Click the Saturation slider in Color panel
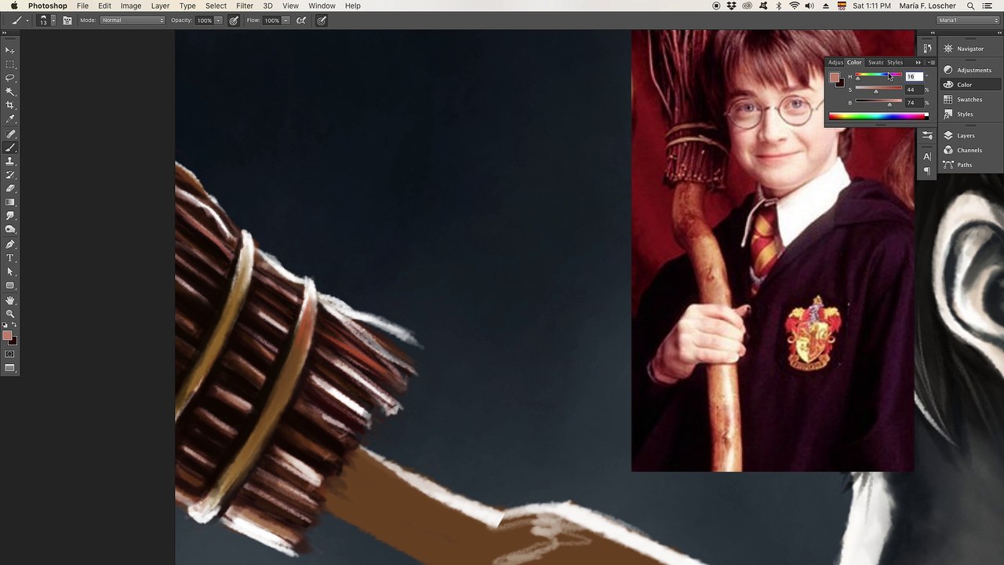This screenshot has height=565, width=1004. pos(878,89)
